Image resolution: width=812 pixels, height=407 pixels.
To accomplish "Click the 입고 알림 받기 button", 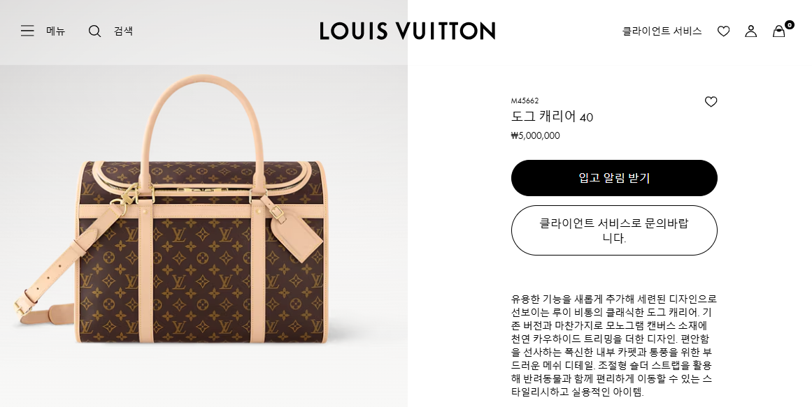I will pos(614,178).
